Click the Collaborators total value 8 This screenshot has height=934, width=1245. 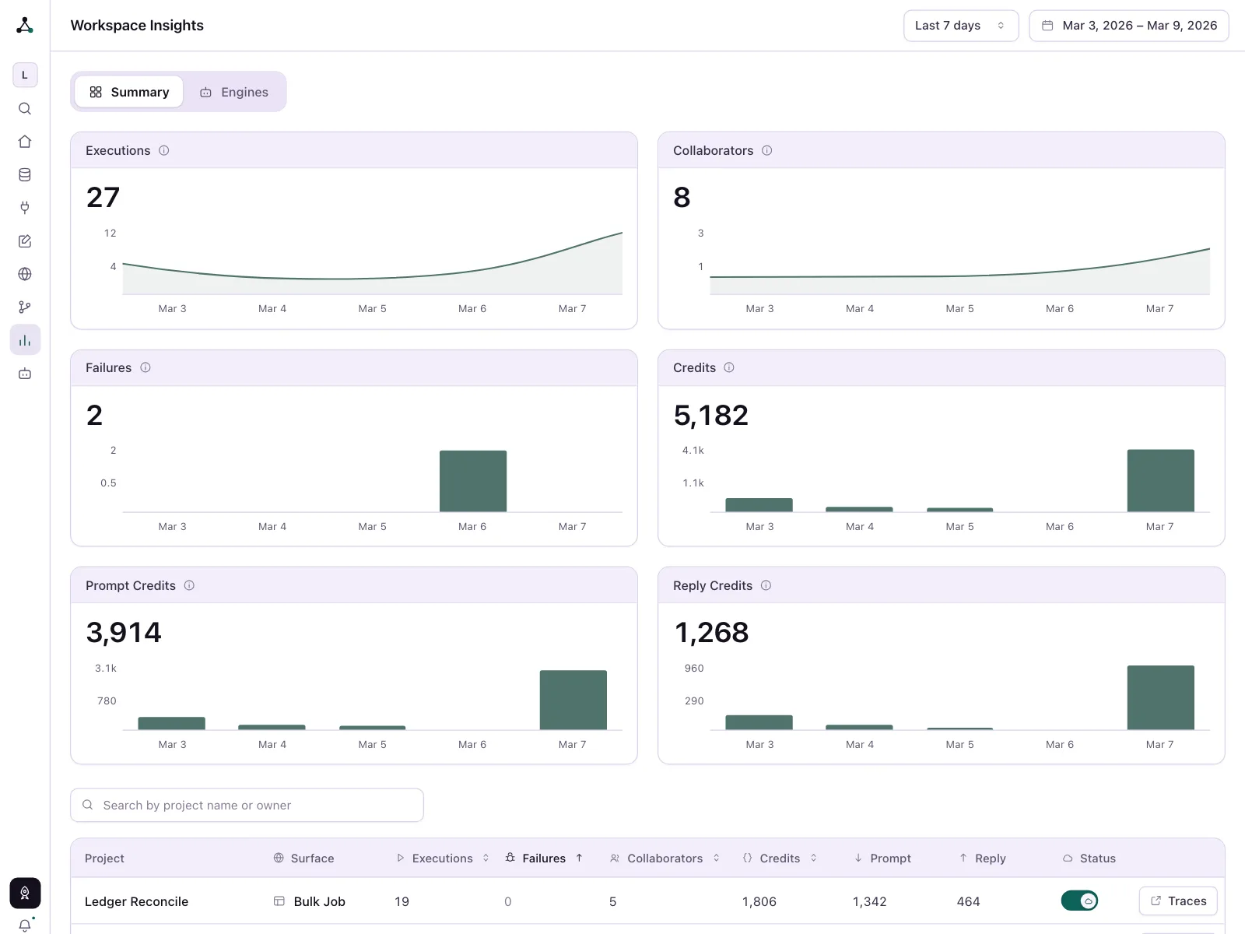click(682, 198)
